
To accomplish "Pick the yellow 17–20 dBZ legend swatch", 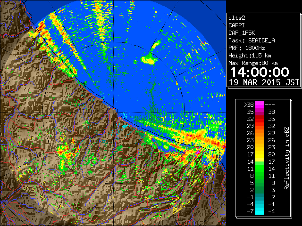I will 260,154.
